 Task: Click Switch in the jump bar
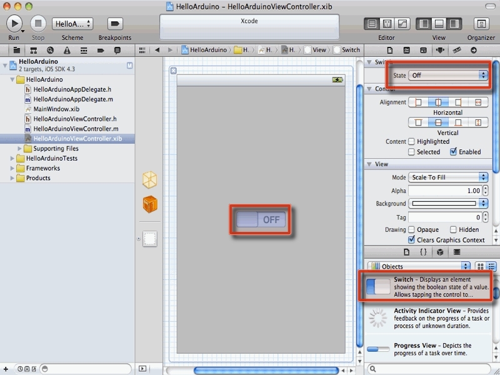point(347,50)
